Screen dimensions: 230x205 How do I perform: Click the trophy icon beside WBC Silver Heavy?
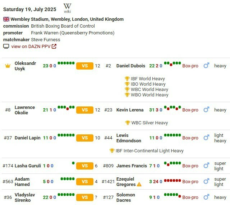128,123
